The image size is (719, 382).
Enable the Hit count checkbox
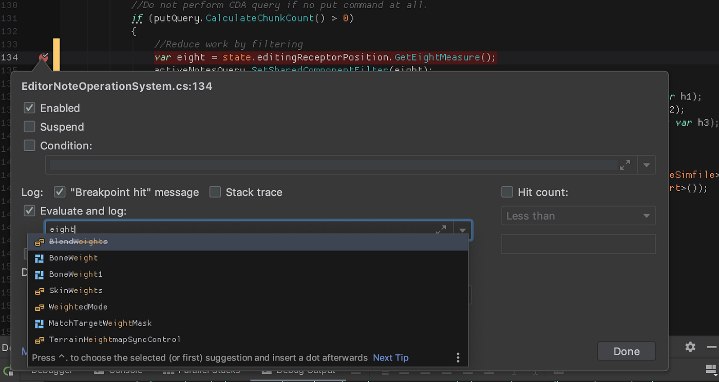(507, 192)
